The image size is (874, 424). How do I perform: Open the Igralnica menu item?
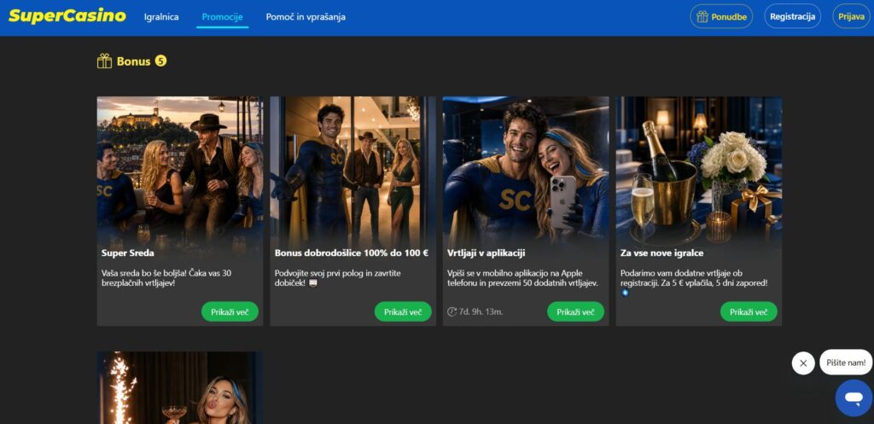point(161,17)
